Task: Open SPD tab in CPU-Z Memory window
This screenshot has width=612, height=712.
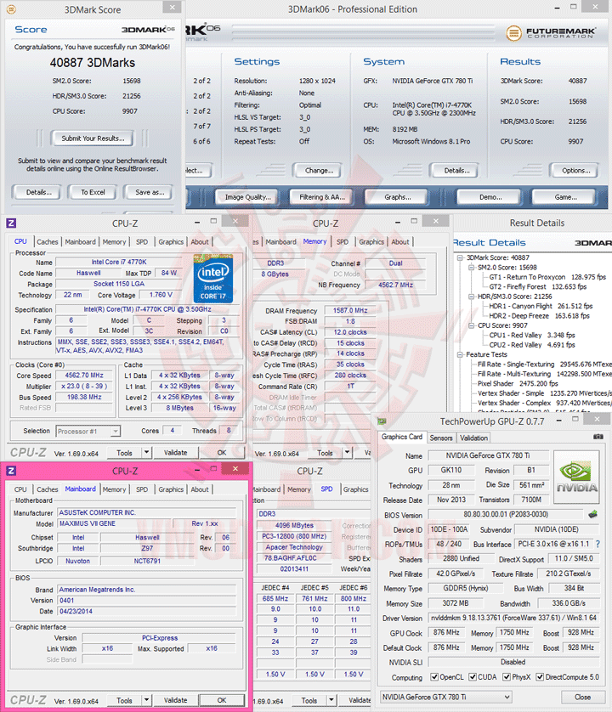Action: 343,242
